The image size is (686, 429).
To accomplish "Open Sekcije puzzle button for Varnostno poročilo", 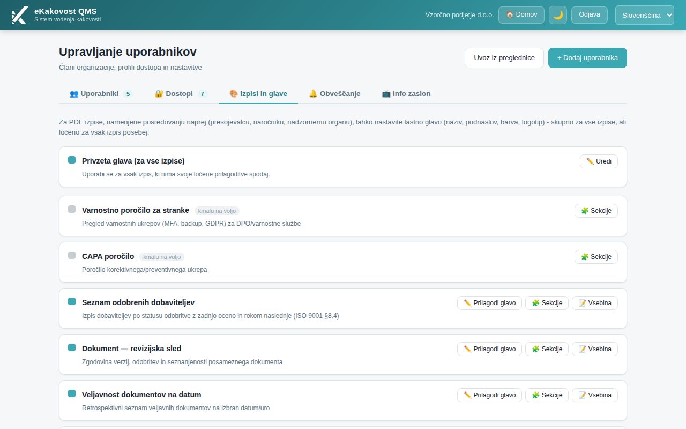I will pos(596,211).
